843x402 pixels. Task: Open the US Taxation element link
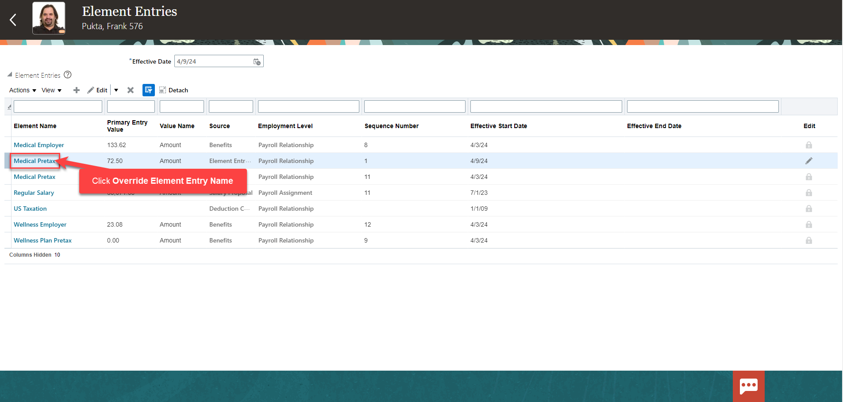[x=30, y=209]
